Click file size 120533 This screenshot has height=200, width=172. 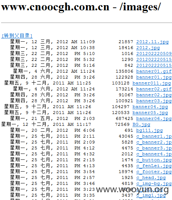(x=121, y=113)
